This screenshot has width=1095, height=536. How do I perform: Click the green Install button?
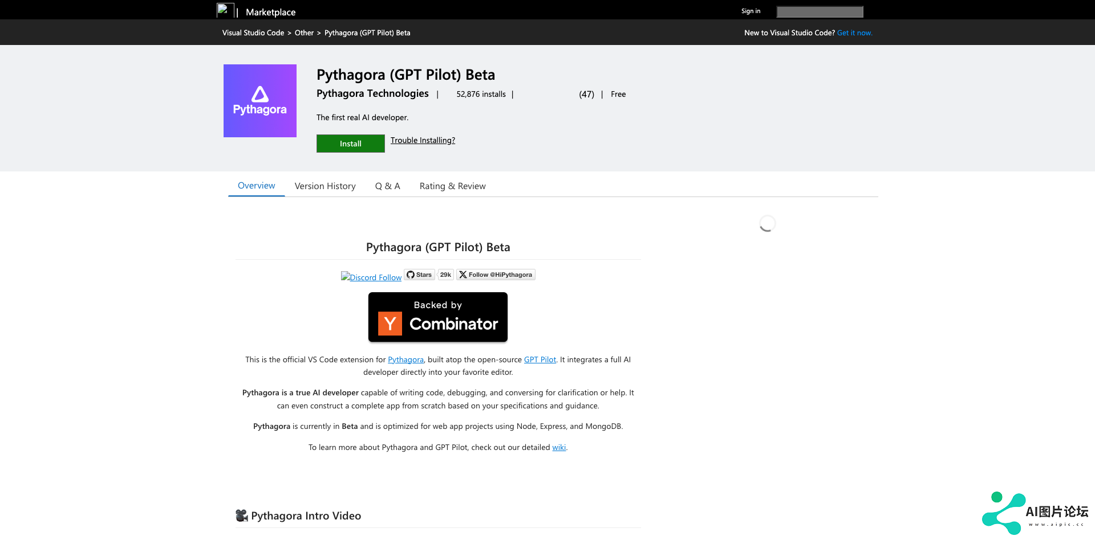pyautogui.click(x=351, y=144)
